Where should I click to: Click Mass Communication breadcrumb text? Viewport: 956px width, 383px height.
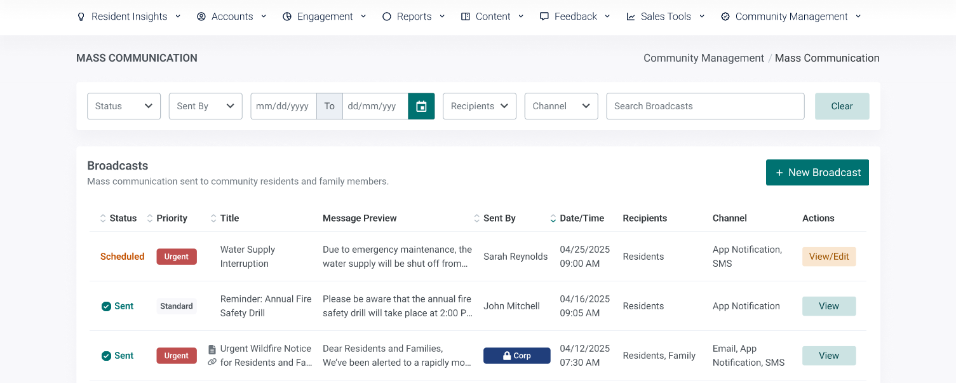(x=827, y=58)
